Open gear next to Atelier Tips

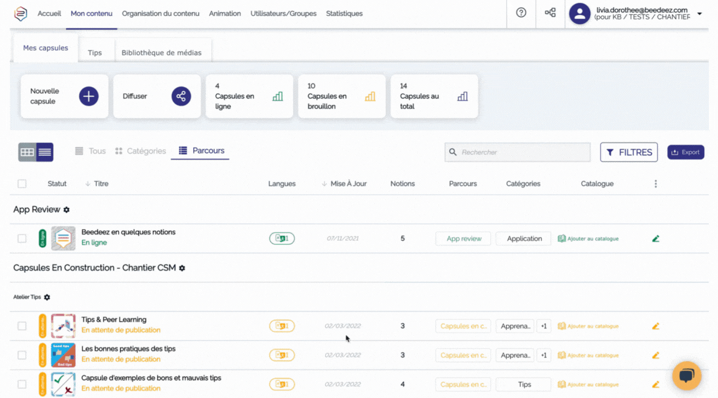click(47, 298)
